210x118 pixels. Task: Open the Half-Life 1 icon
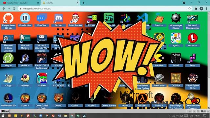tap(142, 100)
